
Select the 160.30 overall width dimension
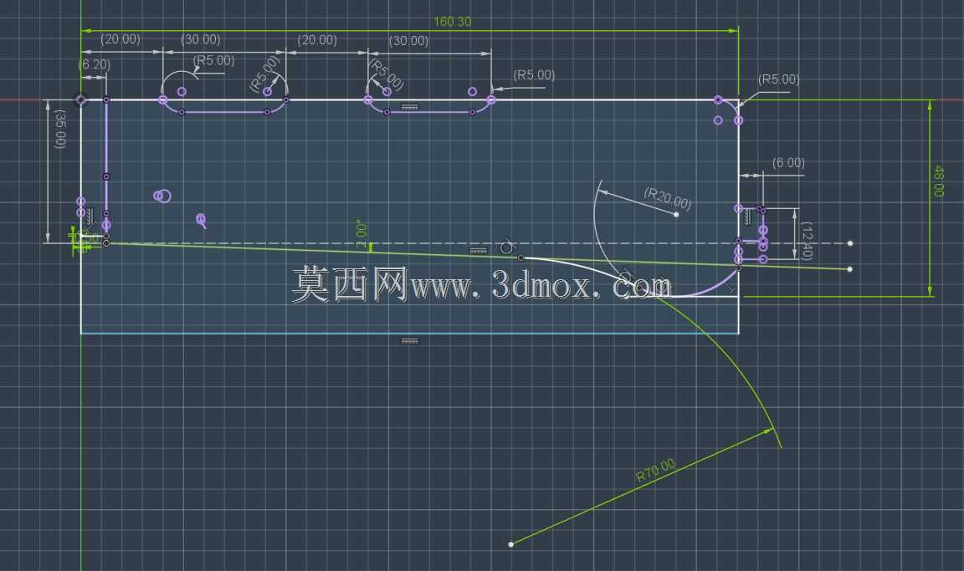point(453,22)
